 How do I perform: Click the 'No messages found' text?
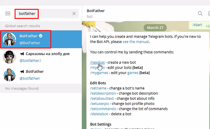point(22,88)
